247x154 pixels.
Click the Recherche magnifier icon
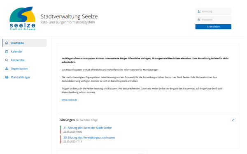pyautogui.click(x=7, y=60)
